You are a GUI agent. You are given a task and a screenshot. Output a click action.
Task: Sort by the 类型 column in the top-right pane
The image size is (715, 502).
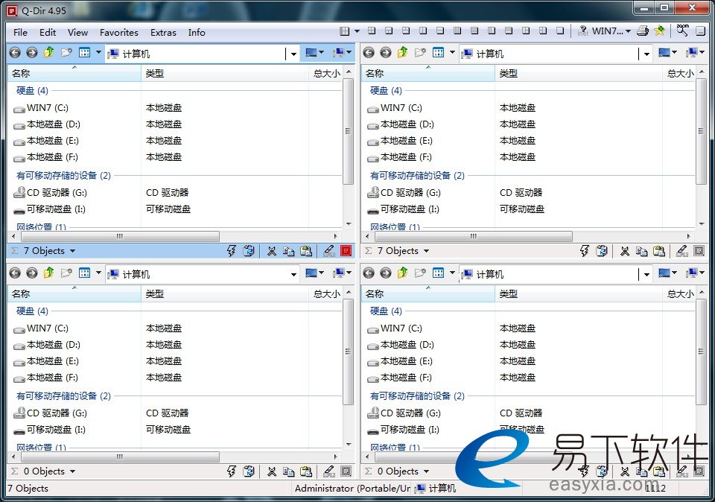click(x=578, y=74)
